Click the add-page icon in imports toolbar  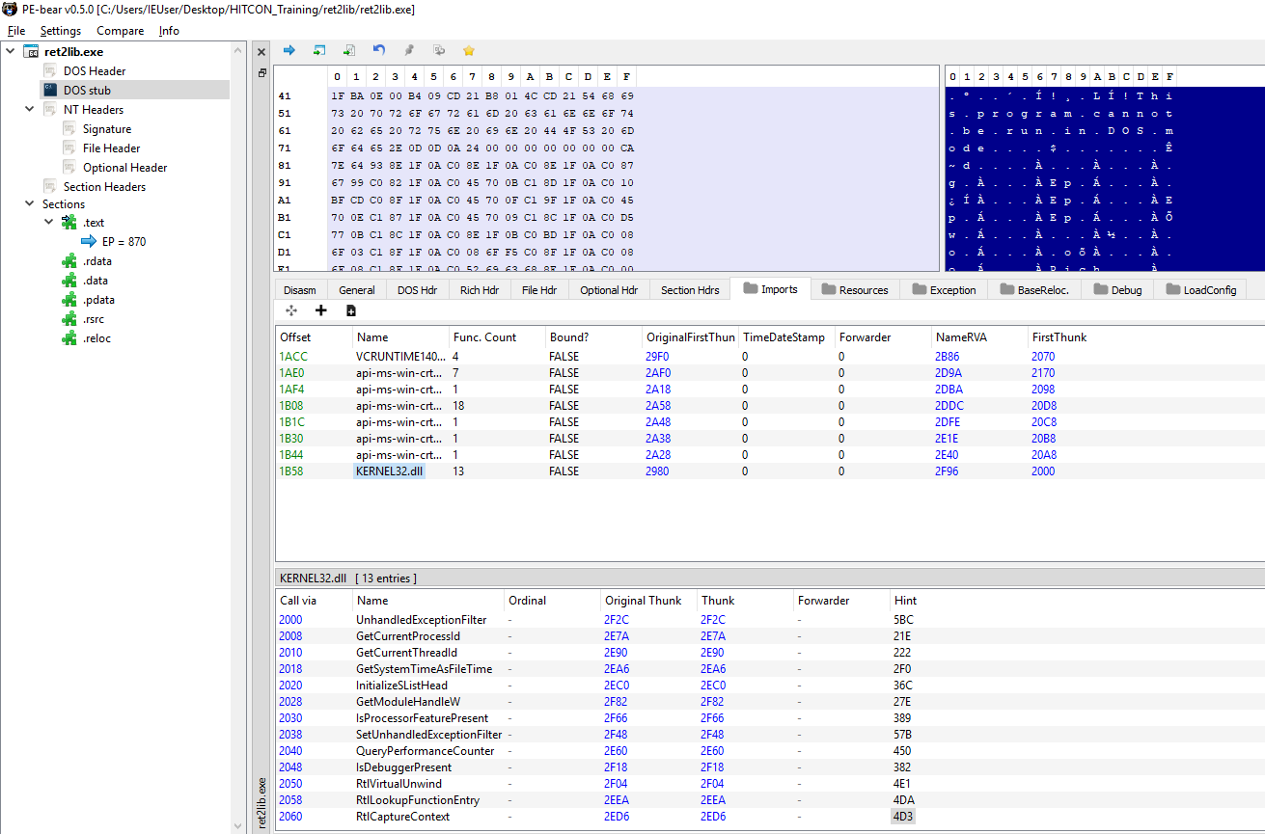point(350,310)
